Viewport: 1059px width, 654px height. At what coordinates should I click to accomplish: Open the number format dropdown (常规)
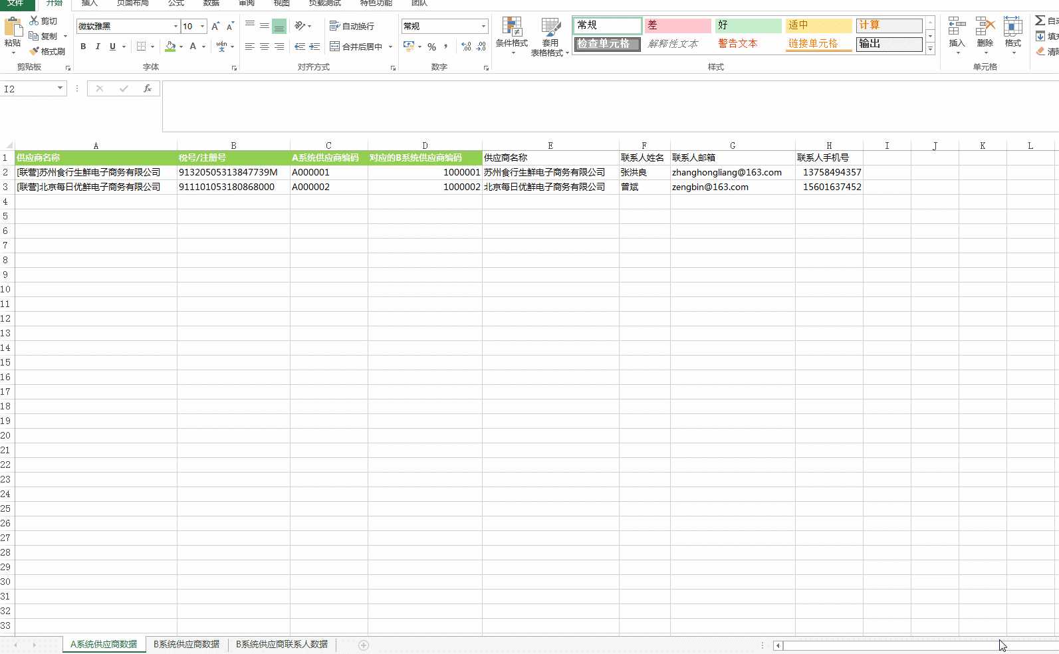pyautogui.click(x=483, y=27)
